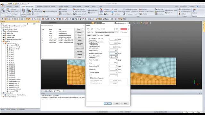This screenshot has width=205, height=115.
Task: Toggle the Response Spectrum Load checkbox
Action: [x=4, y=39]
